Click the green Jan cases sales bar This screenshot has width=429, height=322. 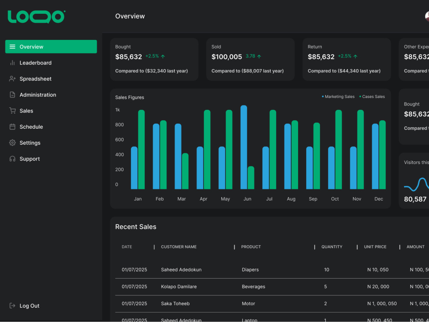(142, 149)
